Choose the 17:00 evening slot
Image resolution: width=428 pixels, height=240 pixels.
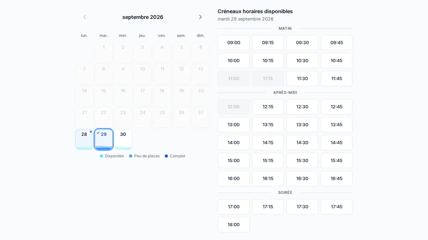[234, 207]
